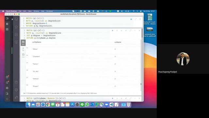This screenshot has height=118, width=209.
Task: Click the "Set 1174 properties" status message
Action: coord(60,93)
